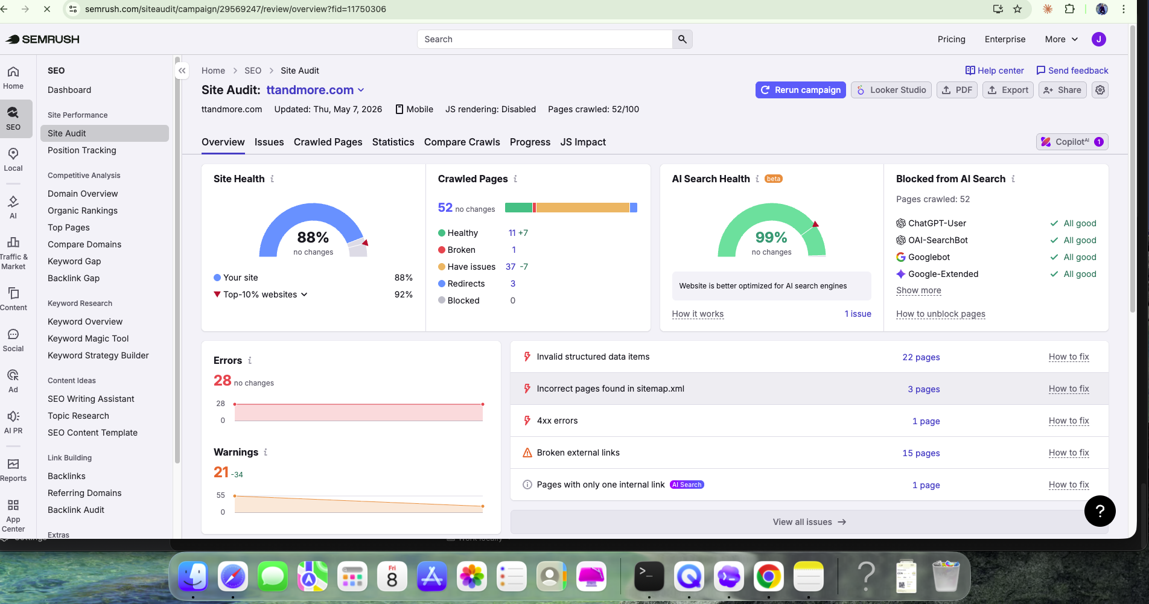Click the sidebar vertical scrollbar
The height and width of the screenshot is (604, 1149).
pyautogui.click(x=177, y=259)
